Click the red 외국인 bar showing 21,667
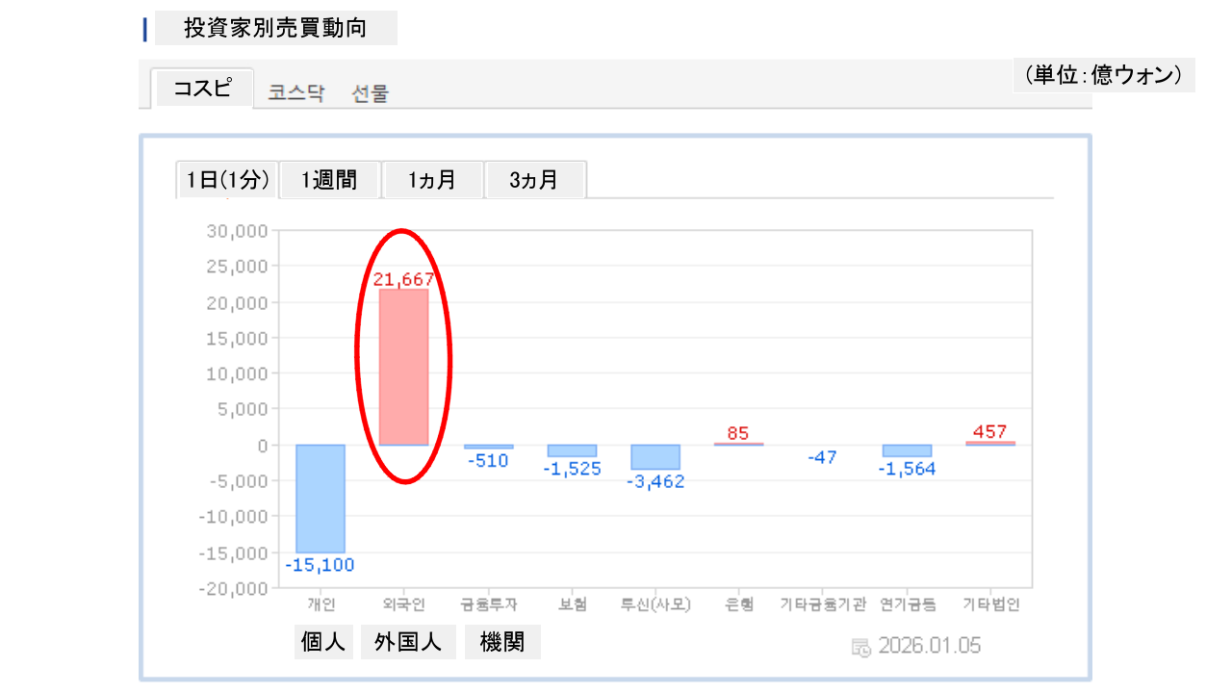This screenshot has width=1232, height=693. tap(403, 367)
